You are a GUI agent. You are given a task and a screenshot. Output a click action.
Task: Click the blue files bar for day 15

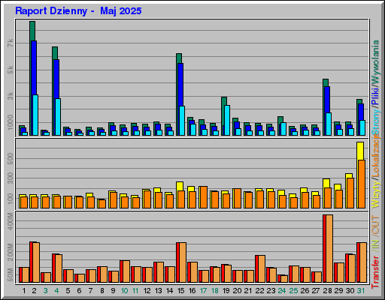[180, 85]
